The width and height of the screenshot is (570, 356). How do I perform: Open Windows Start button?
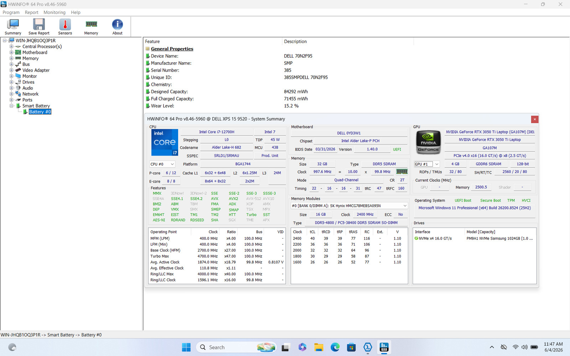[186, 347]
